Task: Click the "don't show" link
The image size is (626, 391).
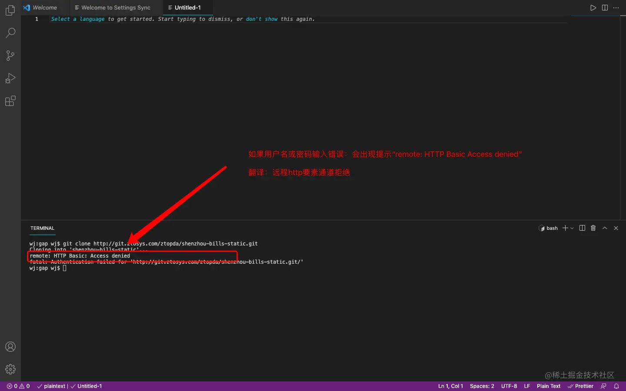Action: [262, 19]
